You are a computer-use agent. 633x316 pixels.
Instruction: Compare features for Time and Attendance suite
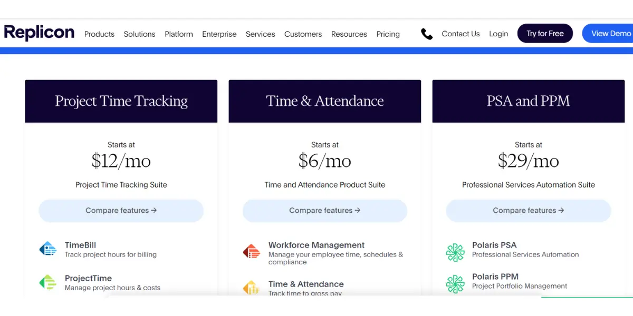[324, 211]
